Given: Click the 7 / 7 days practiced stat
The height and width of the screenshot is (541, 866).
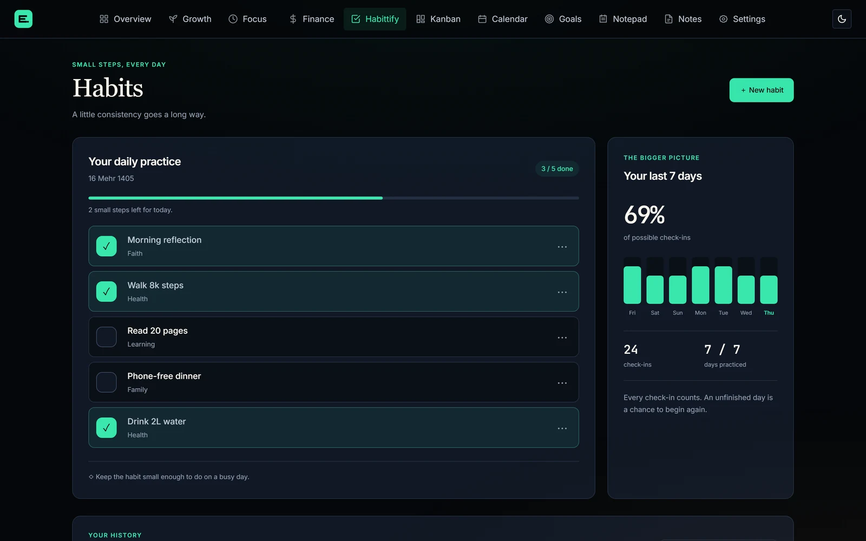Looking at the screenshot, I should point(725,355).
